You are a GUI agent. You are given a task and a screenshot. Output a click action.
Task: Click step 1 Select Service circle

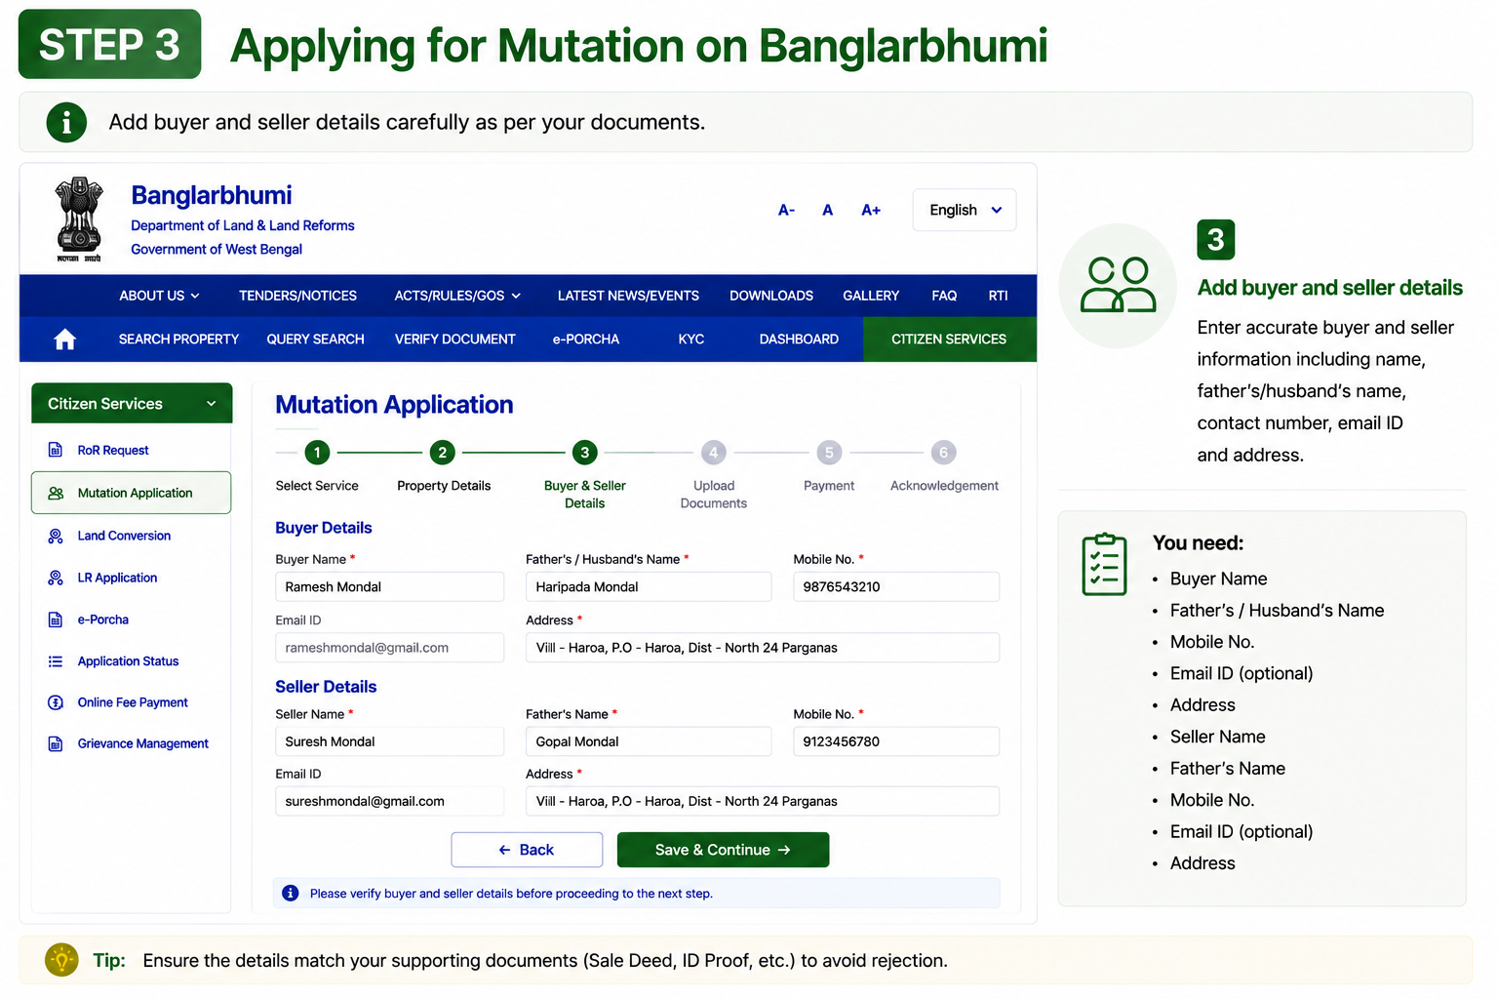point(317,453)
